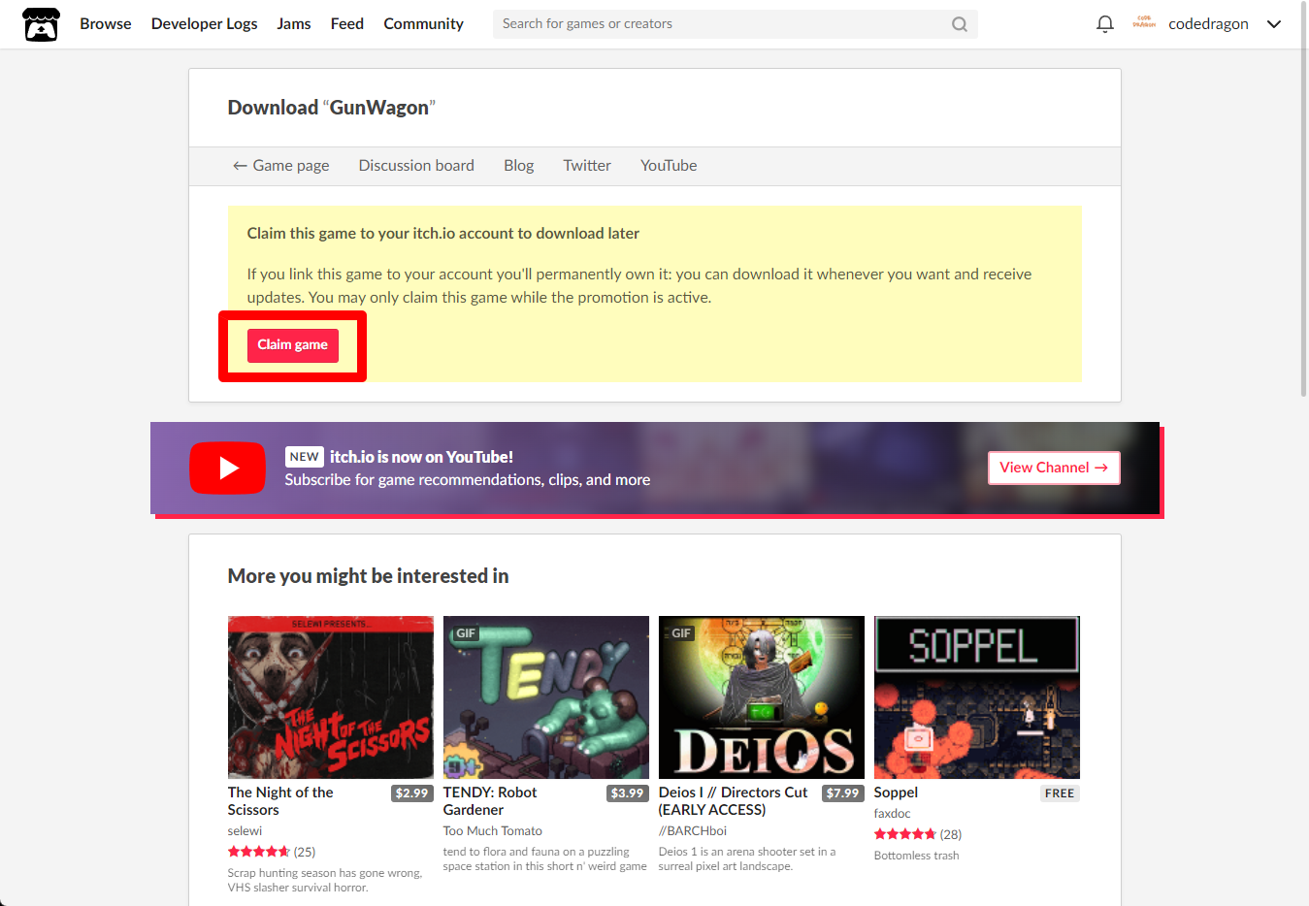This screenshot has height=906, width=1309.
Task: Open the Blog link
Action: [518, 165]
